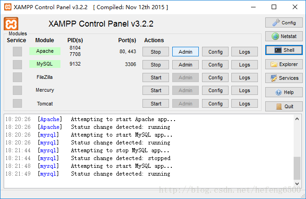The image size is (306, 199).
Task: View Mercury Logs
Action: click(245, 90)
